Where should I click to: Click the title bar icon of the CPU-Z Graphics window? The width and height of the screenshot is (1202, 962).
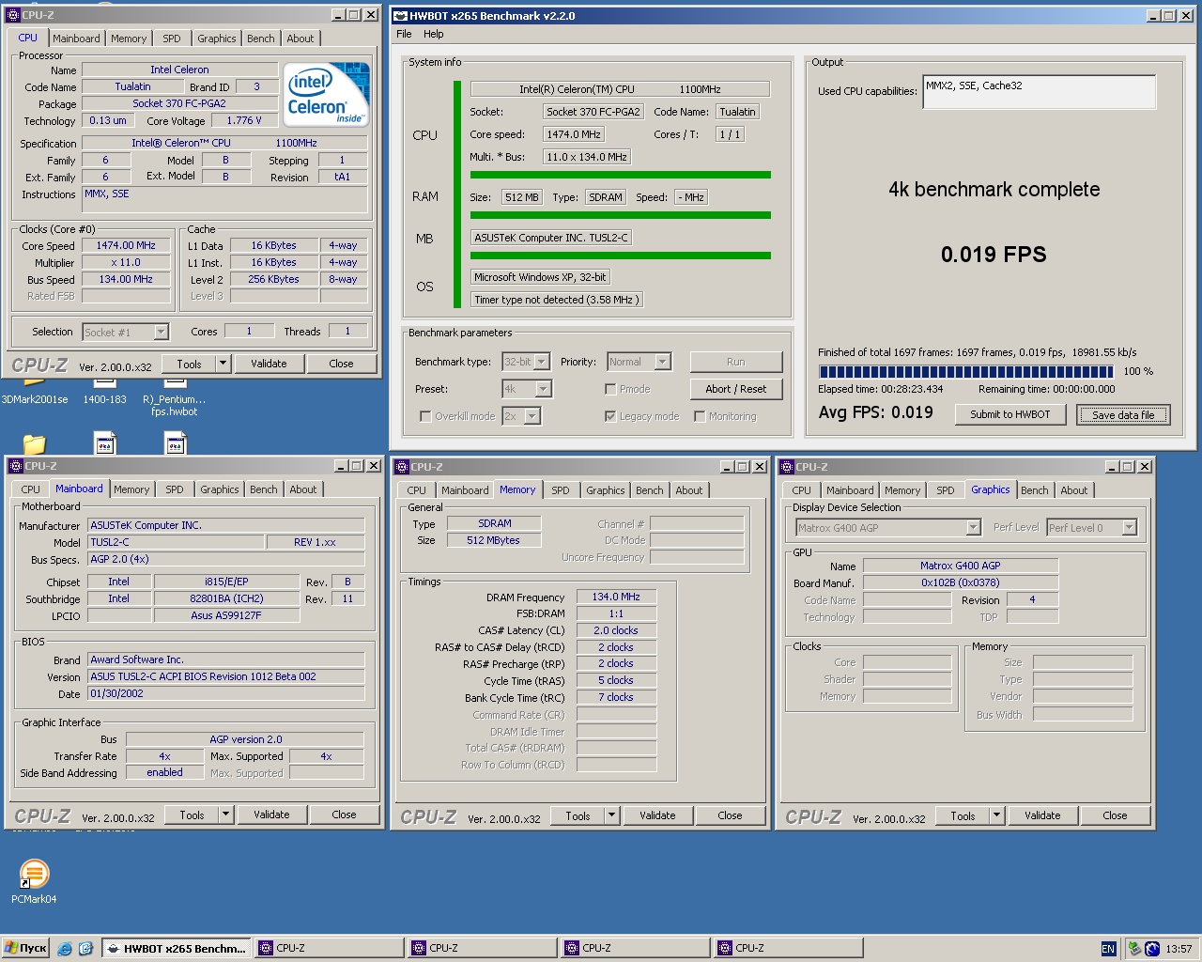pyautogui.click(x=785, y=466)
